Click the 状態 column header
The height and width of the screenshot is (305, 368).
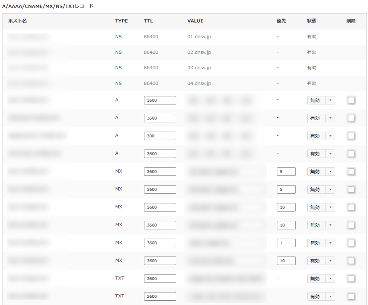(312, 21)
